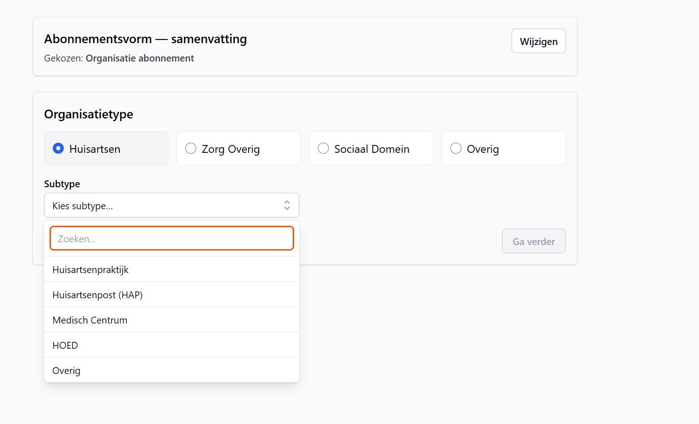This screenshot has width=699, height=424.
Task: Select the Huisartsen radio button
Action: [58, 148]
